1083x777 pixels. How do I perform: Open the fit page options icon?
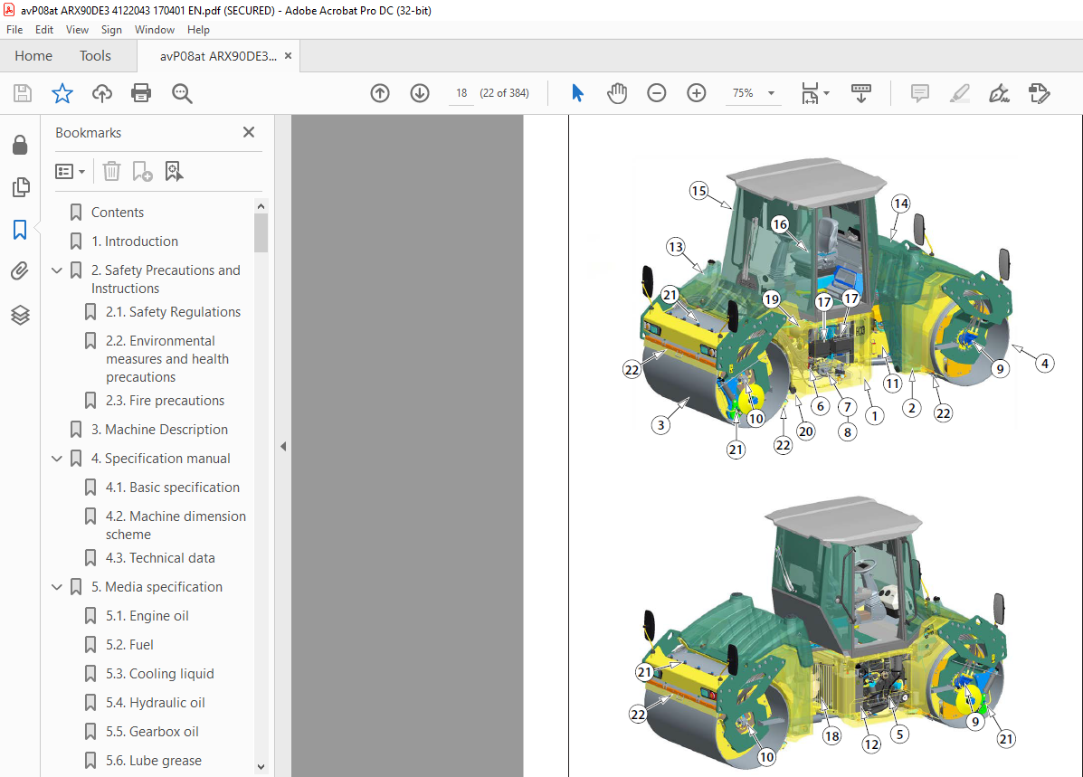[x=815, y=93]
